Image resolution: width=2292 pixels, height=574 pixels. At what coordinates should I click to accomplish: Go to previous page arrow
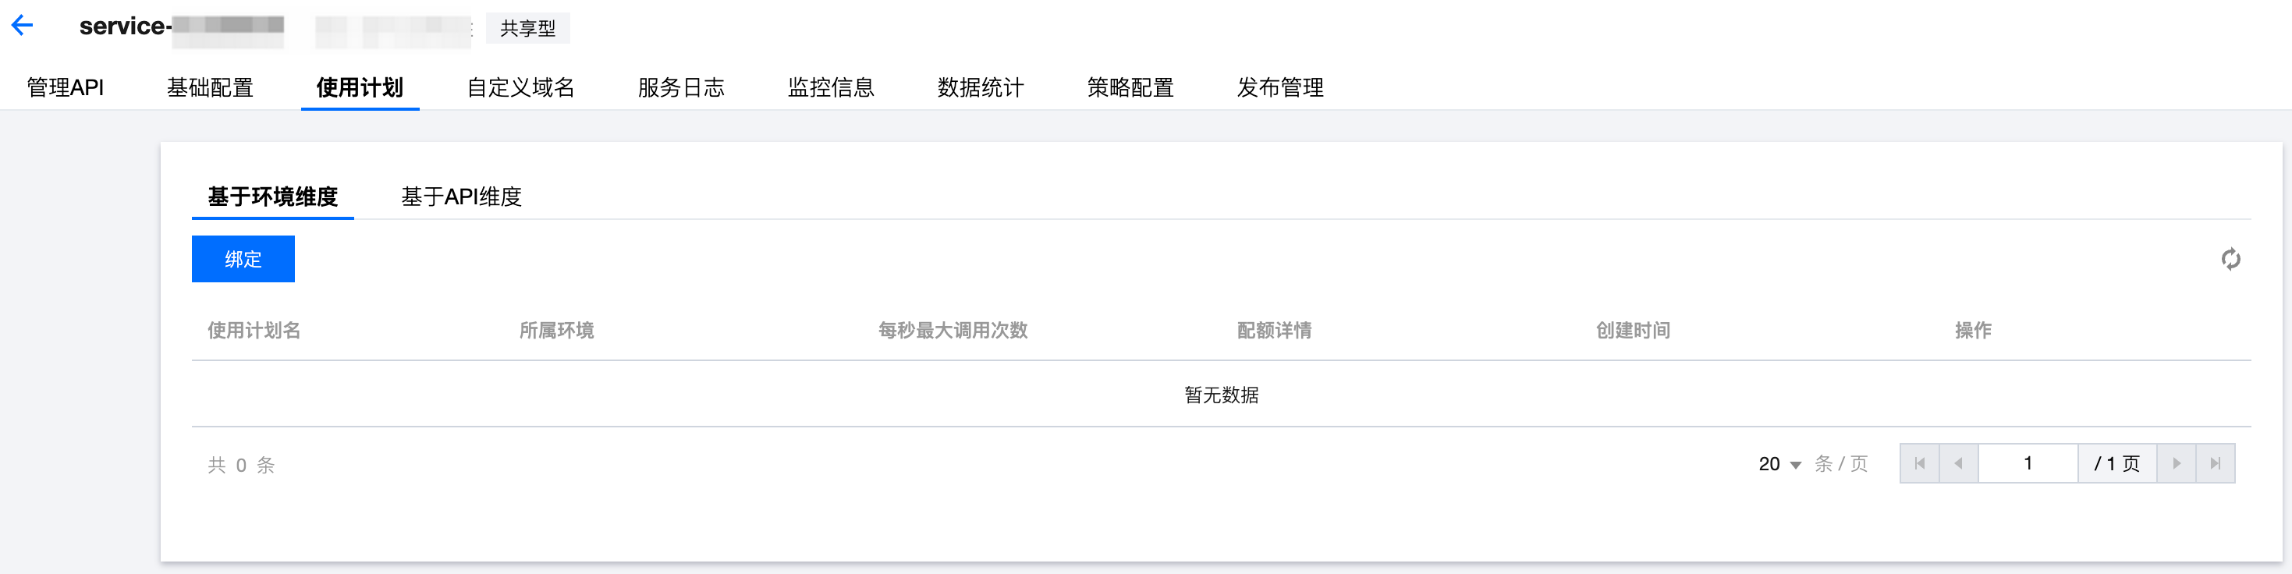coord(1958,464)
